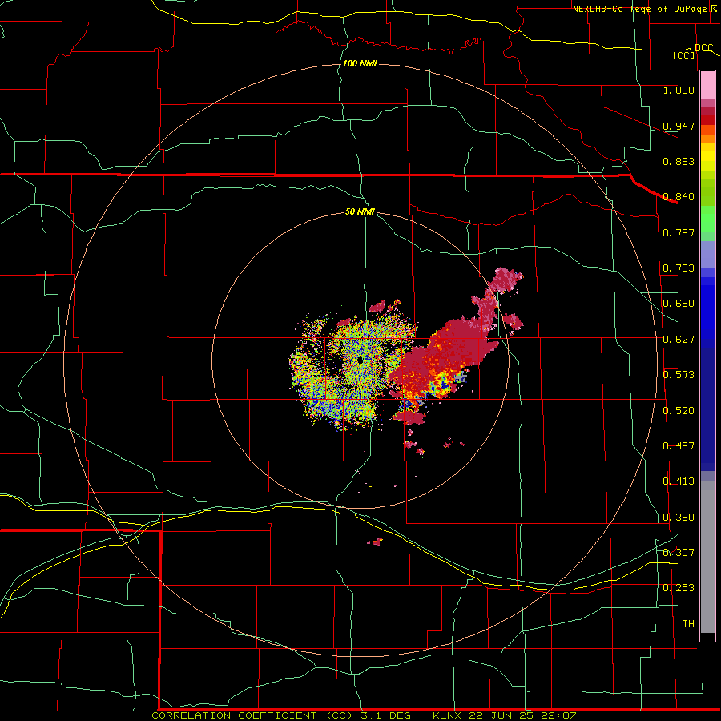Click the black radar site dot at the rings' center
This screenshot has width=721, height=721.
pos(360,360)
